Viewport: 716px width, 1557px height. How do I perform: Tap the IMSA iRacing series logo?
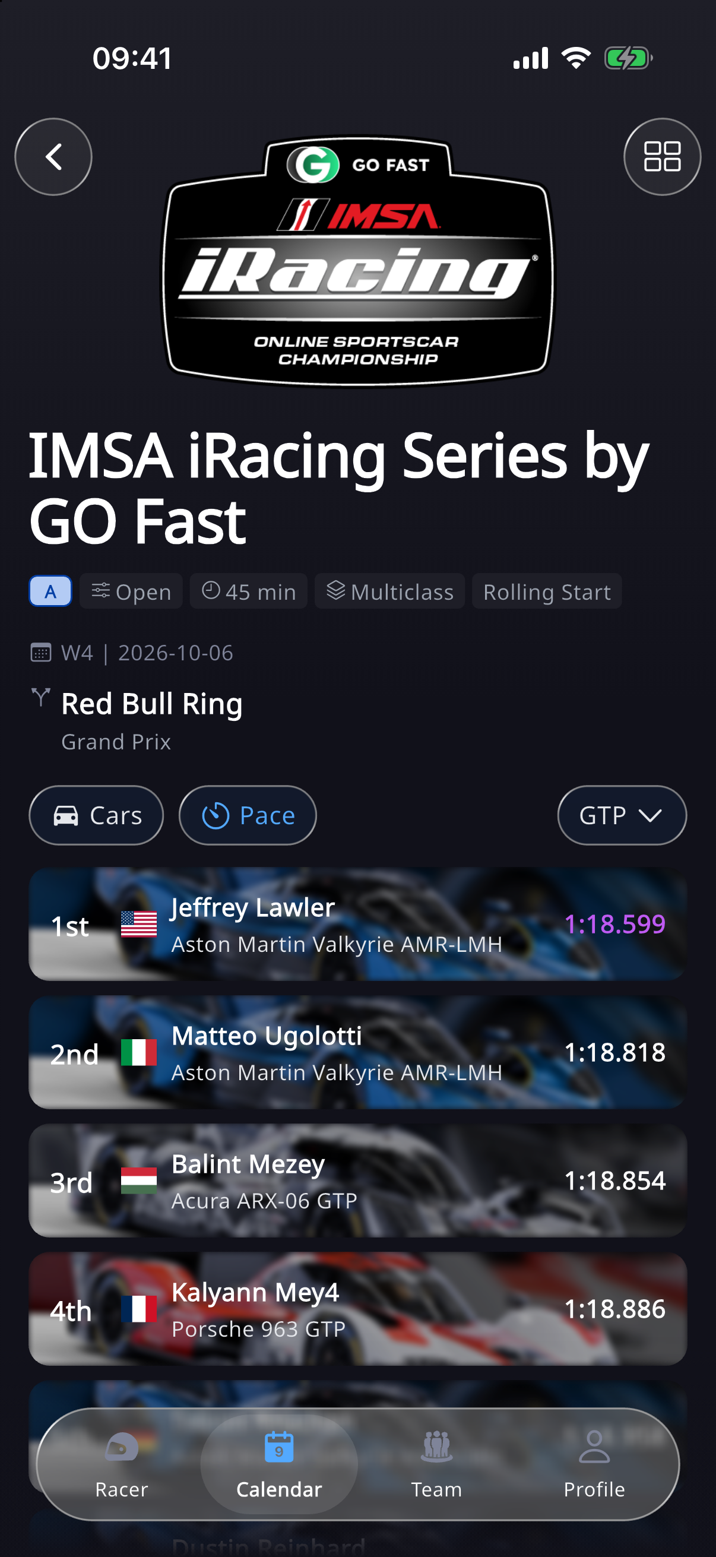point(357,260)
